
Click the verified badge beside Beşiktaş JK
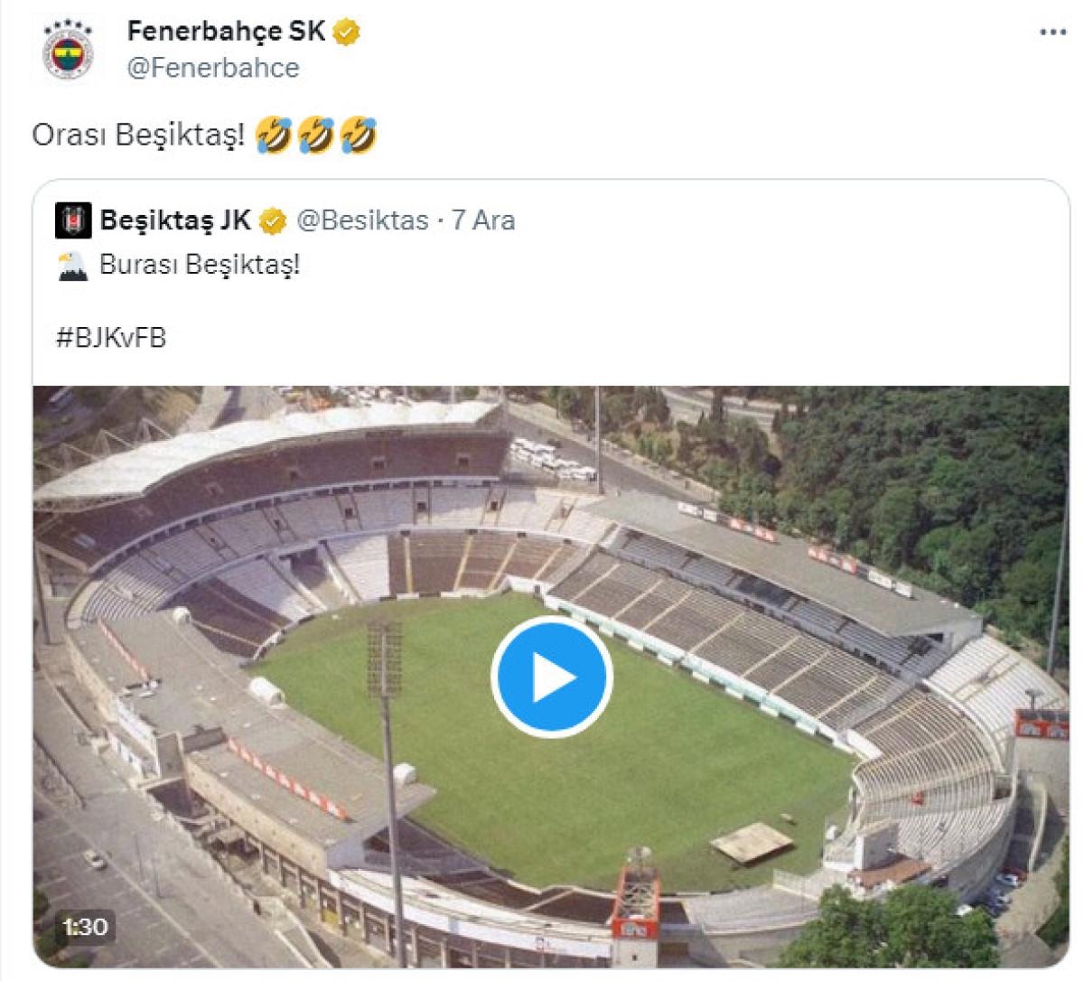coord(274,220)
